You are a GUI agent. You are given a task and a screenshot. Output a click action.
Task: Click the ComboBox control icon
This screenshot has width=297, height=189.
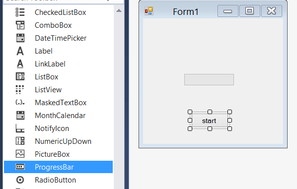(x=20, y=25)
